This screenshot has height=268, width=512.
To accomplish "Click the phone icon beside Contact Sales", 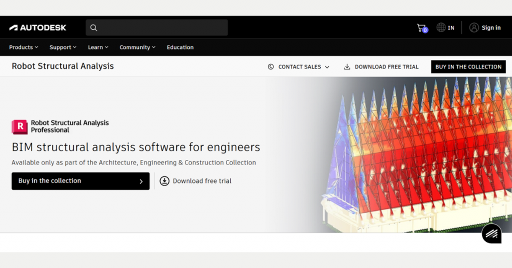I will coord(270,66).
